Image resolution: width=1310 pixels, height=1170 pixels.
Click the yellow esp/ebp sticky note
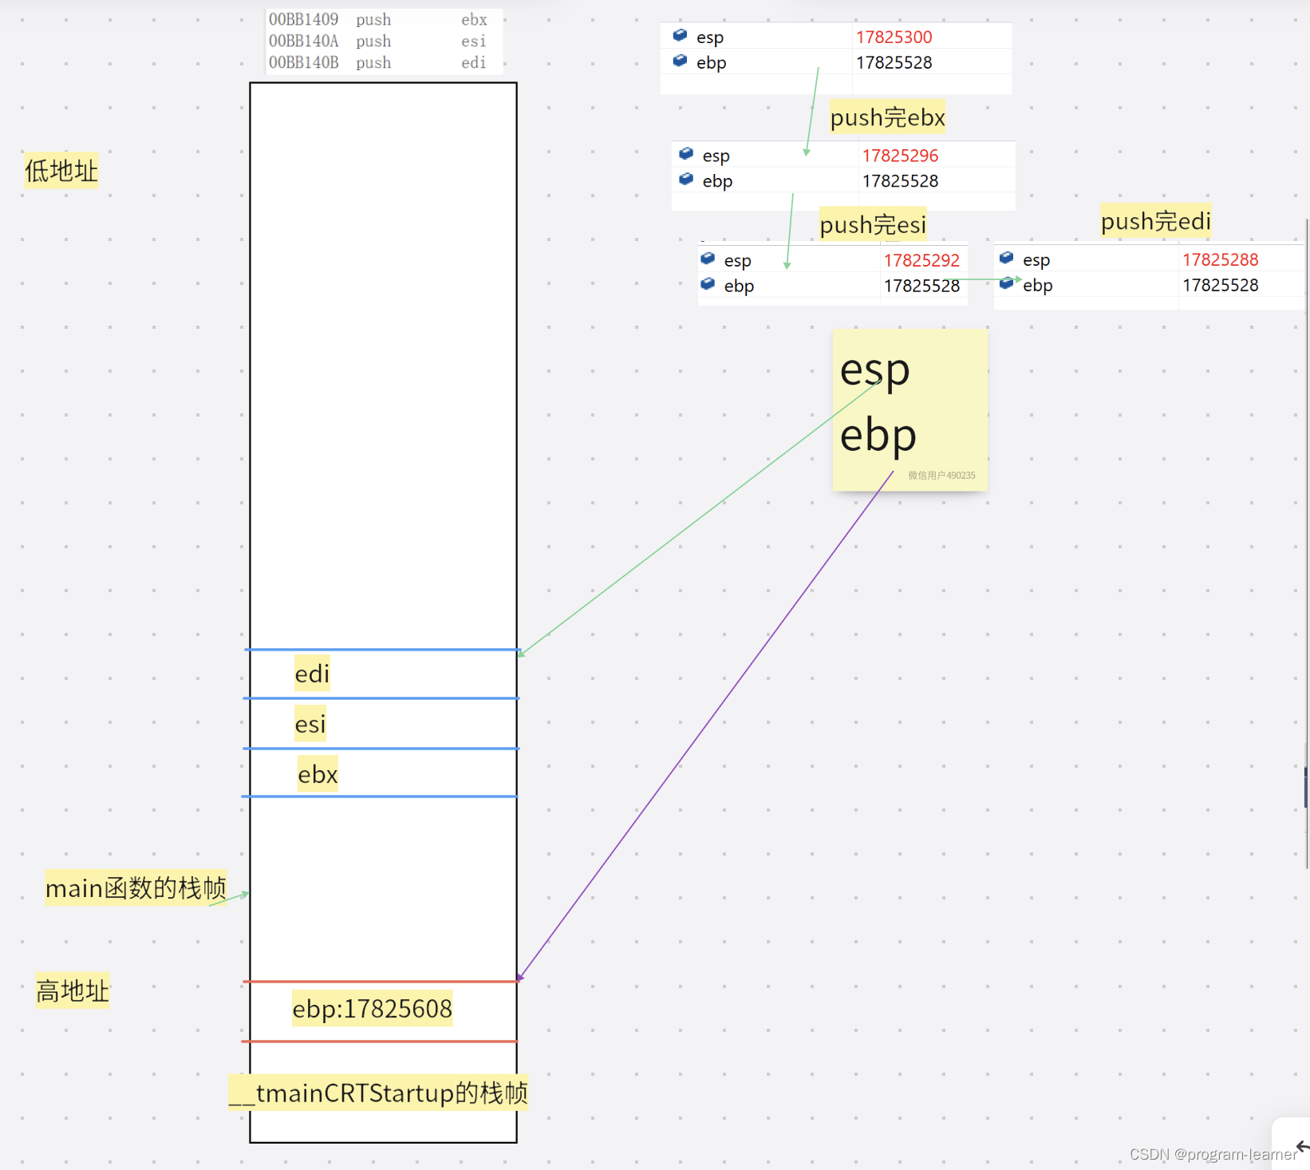point(910,410)
